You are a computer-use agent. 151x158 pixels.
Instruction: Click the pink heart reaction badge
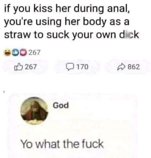pyautogui.click(x=23, y=53)
